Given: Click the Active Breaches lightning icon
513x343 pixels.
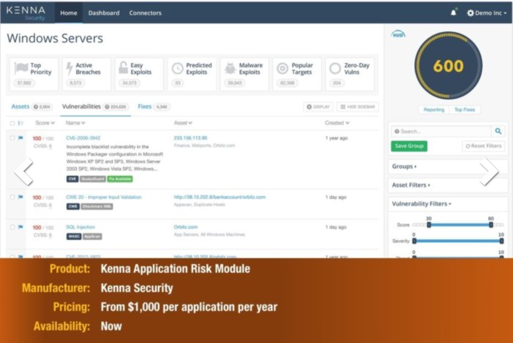Looking at the screenshot, I should [70, 69].
